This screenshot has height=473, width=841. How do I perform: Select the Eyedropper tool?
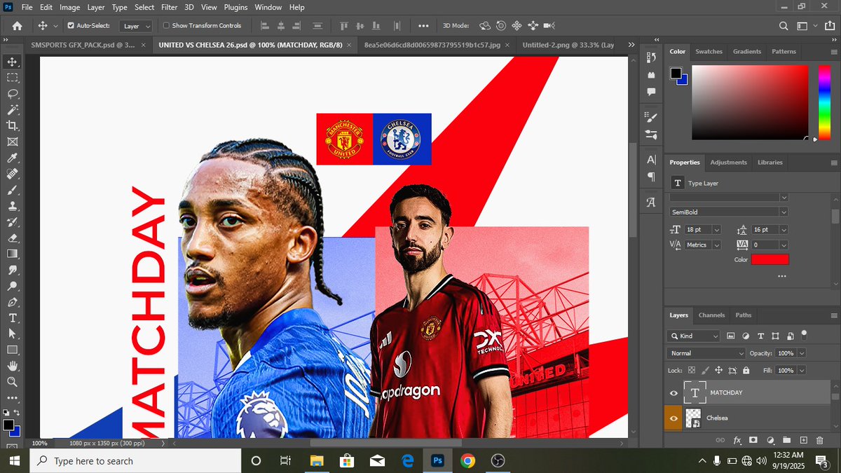[12, 158]
